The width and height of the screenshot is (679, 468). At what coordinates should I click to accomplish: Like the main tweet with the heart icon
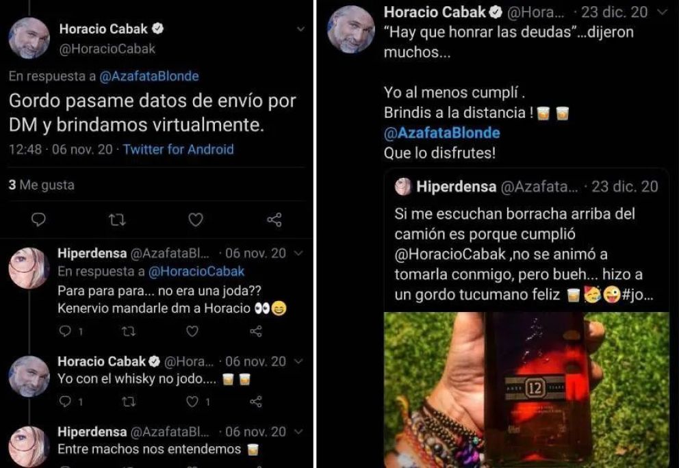point(196,220)
